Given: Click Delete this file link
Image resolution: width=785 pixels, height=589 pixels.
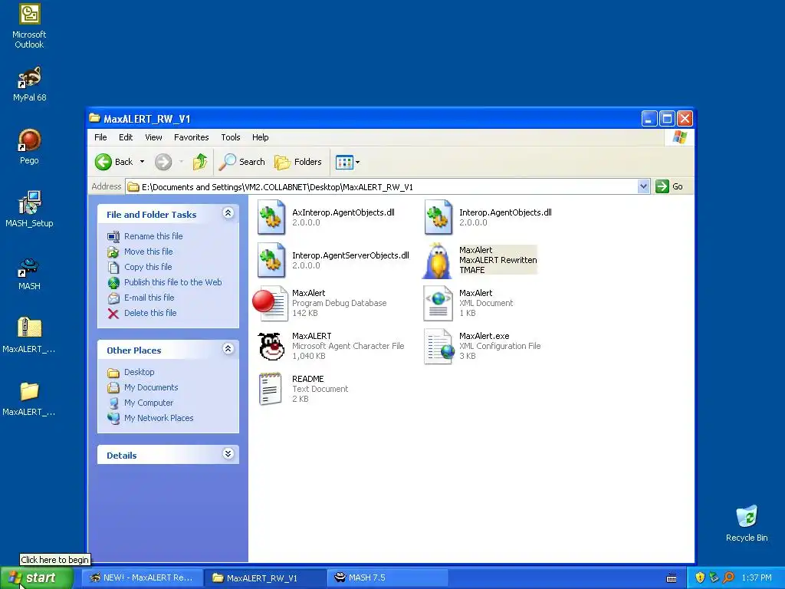Looking at the screenshot, I should [x=150, y=313].
